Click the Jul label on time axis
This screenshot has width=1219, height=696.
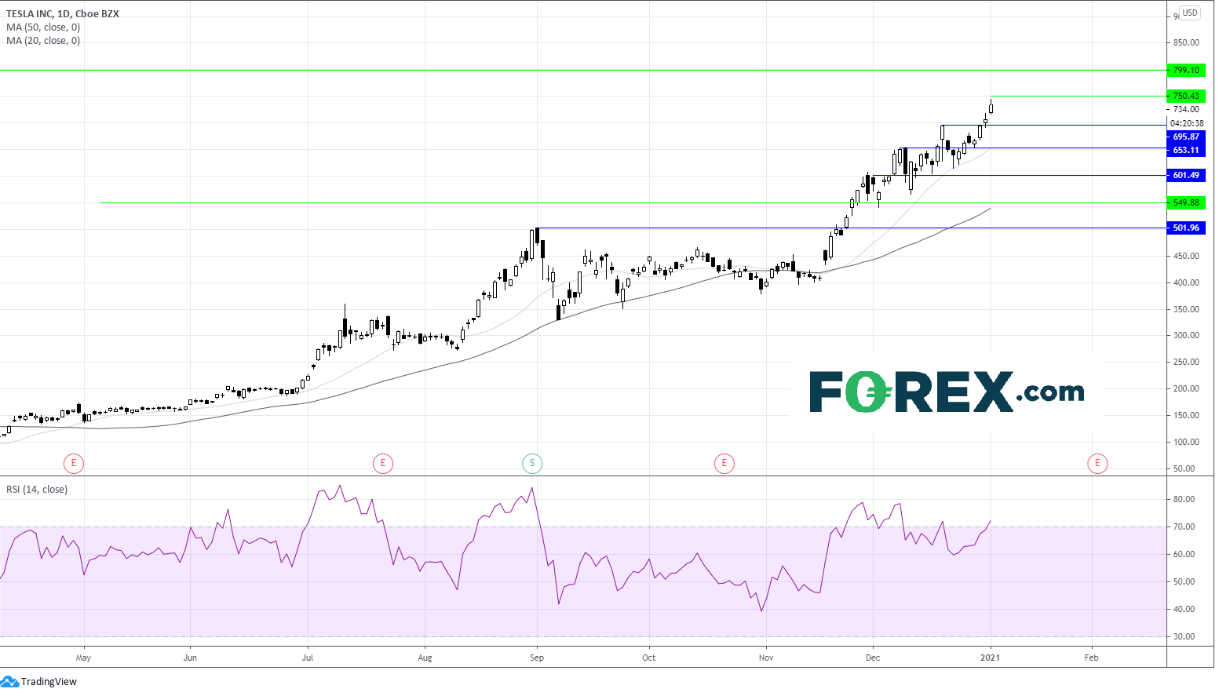click(x=308, y=658)
